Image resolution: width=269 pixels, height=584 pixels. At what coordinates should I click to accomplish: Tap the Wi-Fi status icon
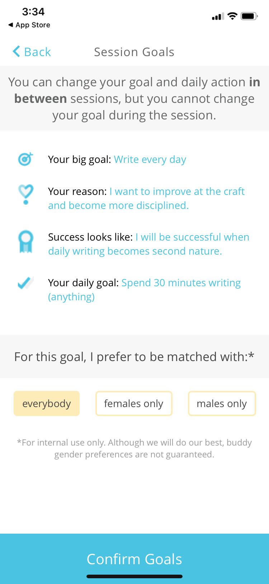232,16
